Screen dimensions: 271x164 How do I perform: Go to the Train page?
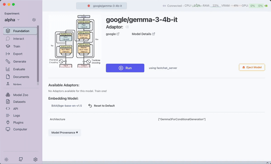click(17, 46)
